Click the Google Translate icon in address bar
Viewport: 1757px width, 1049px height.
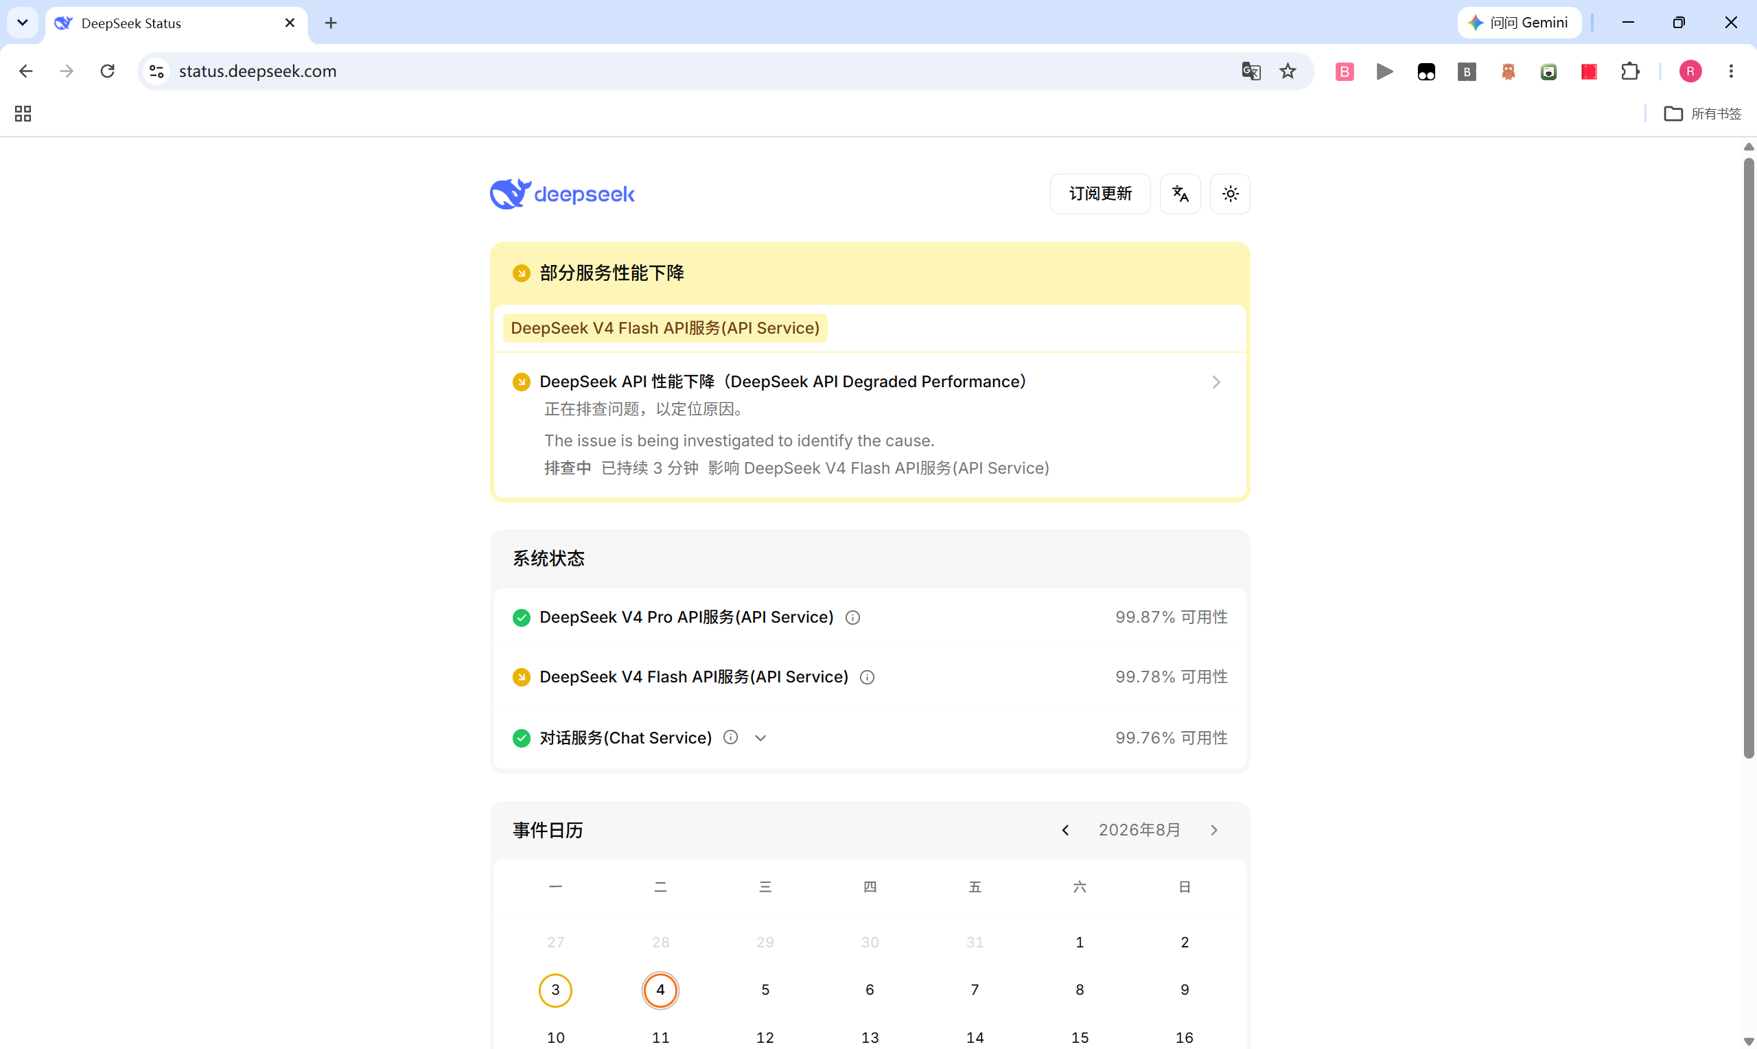(1250, 71)
